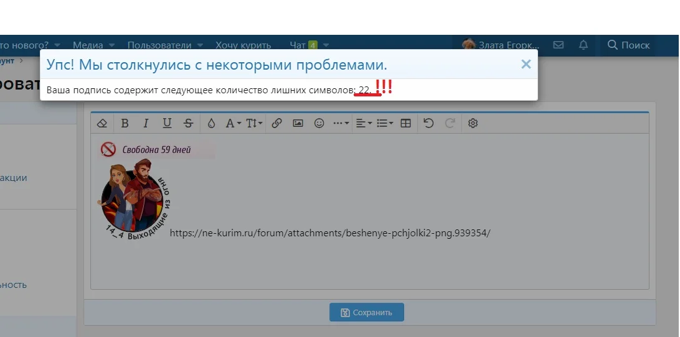Click the Поиск search button

click(628, 45)
